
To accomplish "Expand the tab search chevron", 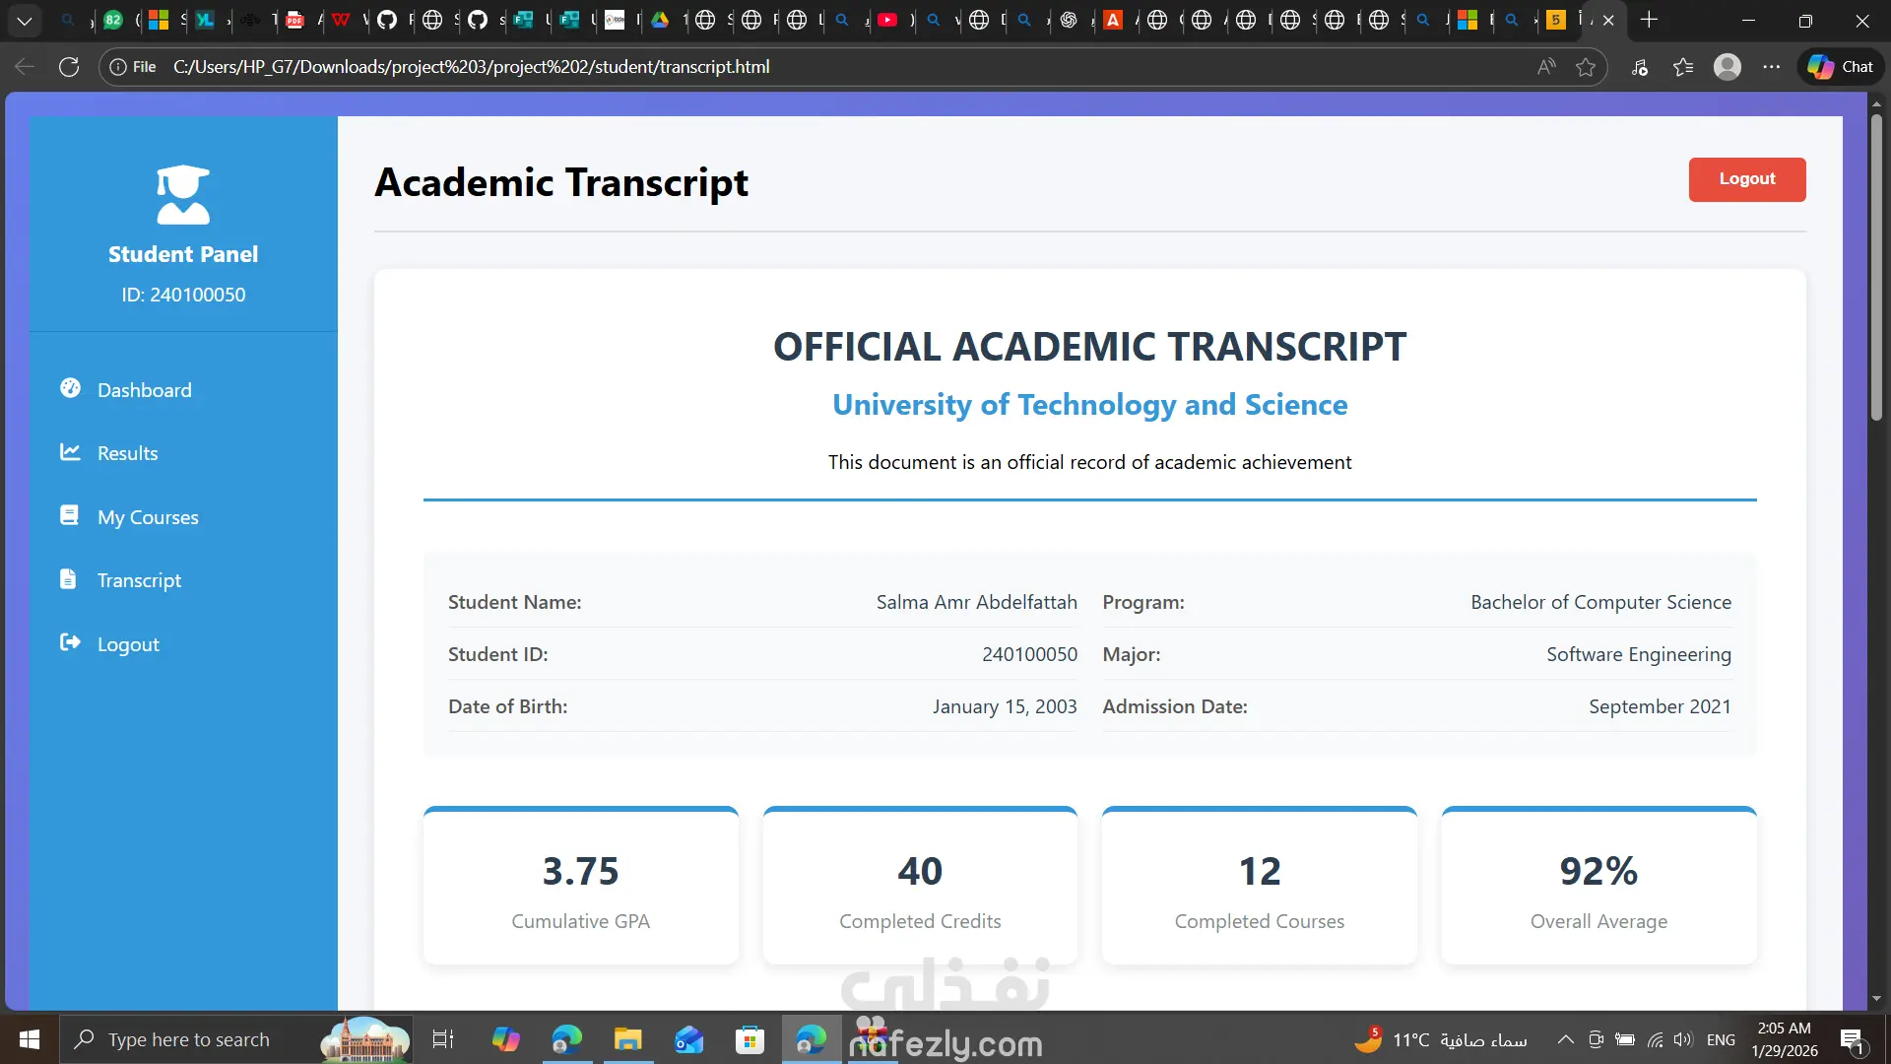I will (x=25, y=20).
